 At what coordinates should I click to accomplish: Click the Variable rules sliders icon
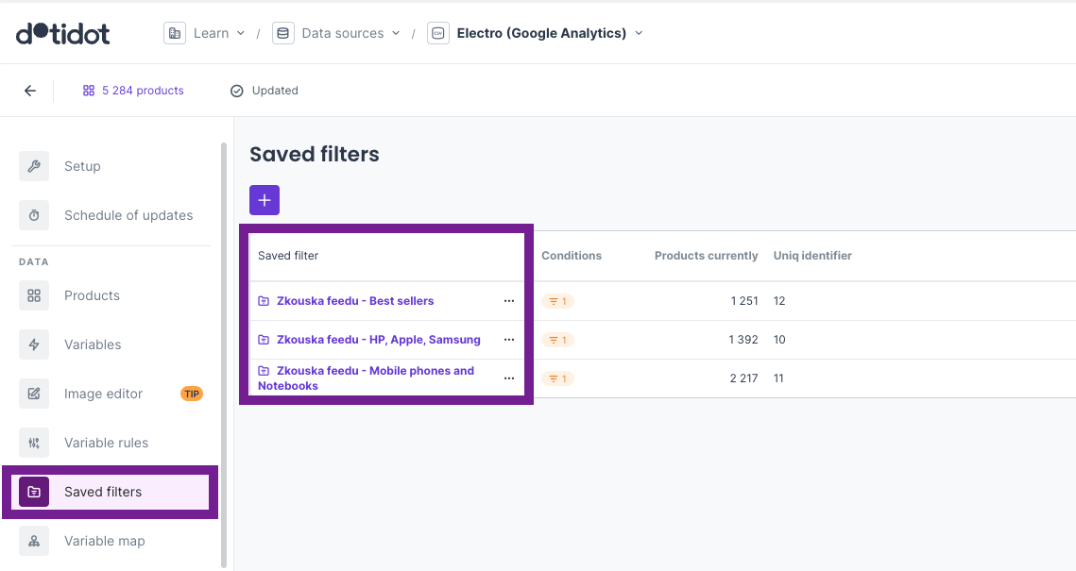coord(34,443)
